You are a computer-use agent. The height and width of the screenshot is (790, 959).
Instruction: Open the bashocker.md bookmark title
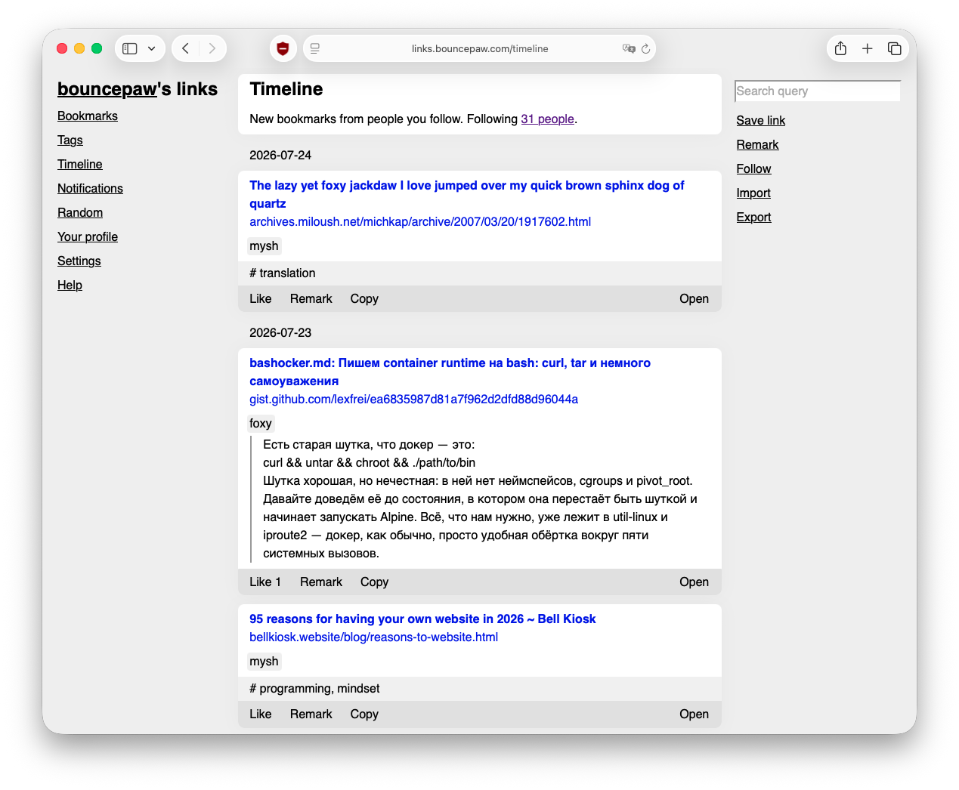click(x=450, y=372)
